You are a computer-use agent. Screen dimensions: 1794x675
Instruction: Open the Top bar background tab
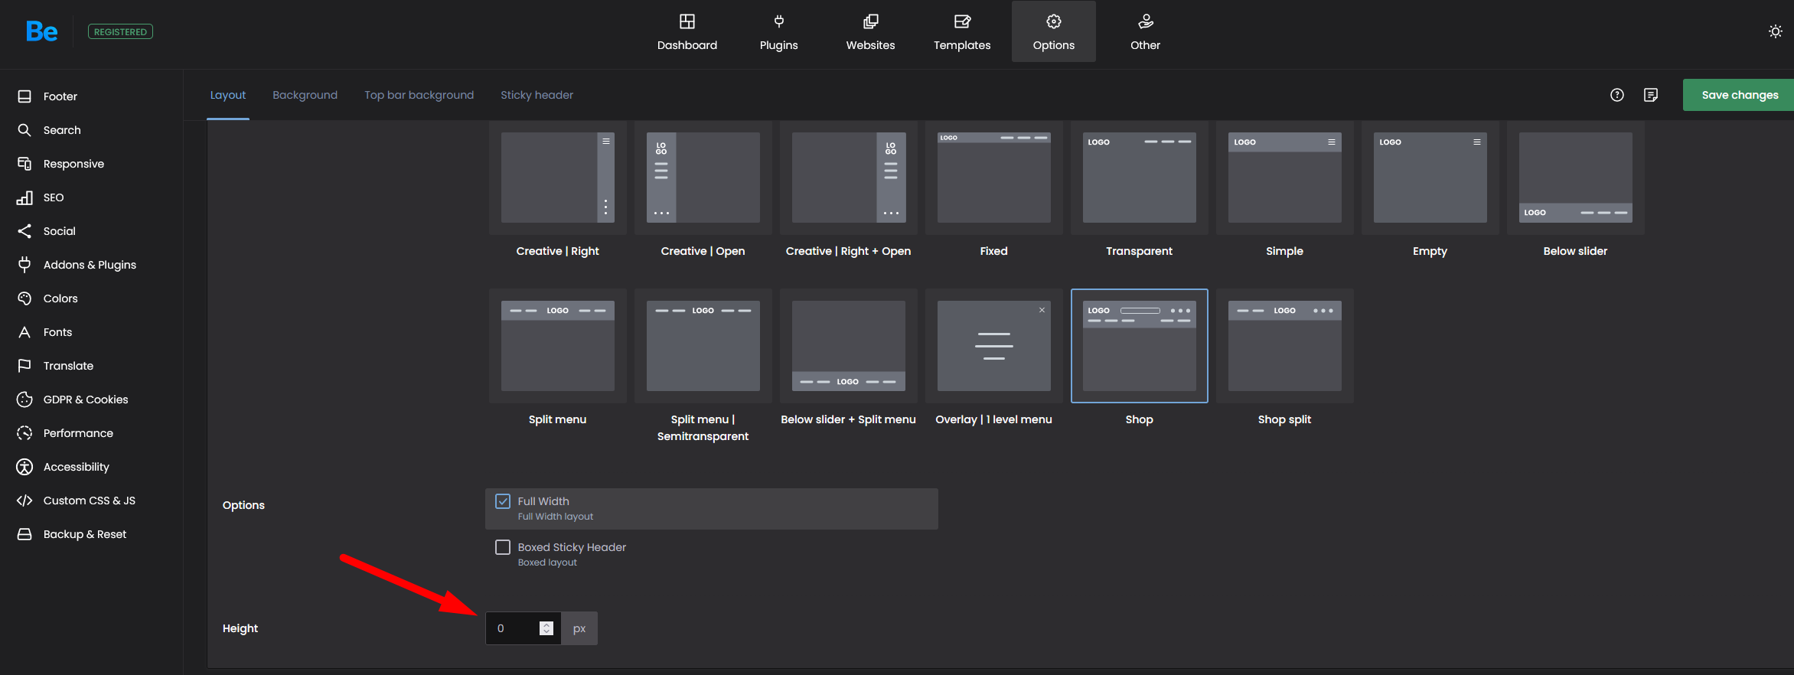click(x=419, y=95)
